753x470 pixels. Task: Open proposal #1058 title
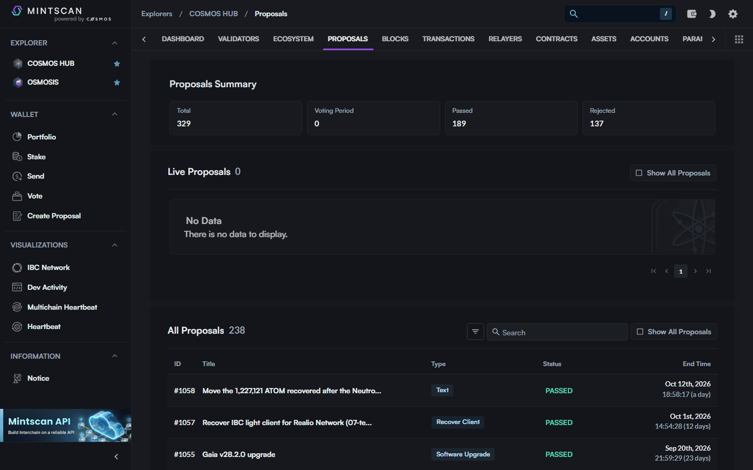pos(292,391)
